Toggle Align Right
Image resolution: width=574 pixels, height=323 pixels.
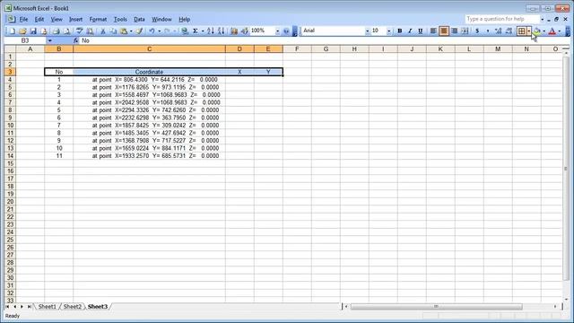pyautogui.click(x=455, y=31)
